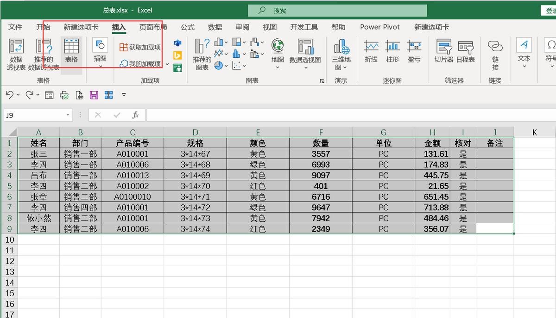Select the column F header

(321, 132)
